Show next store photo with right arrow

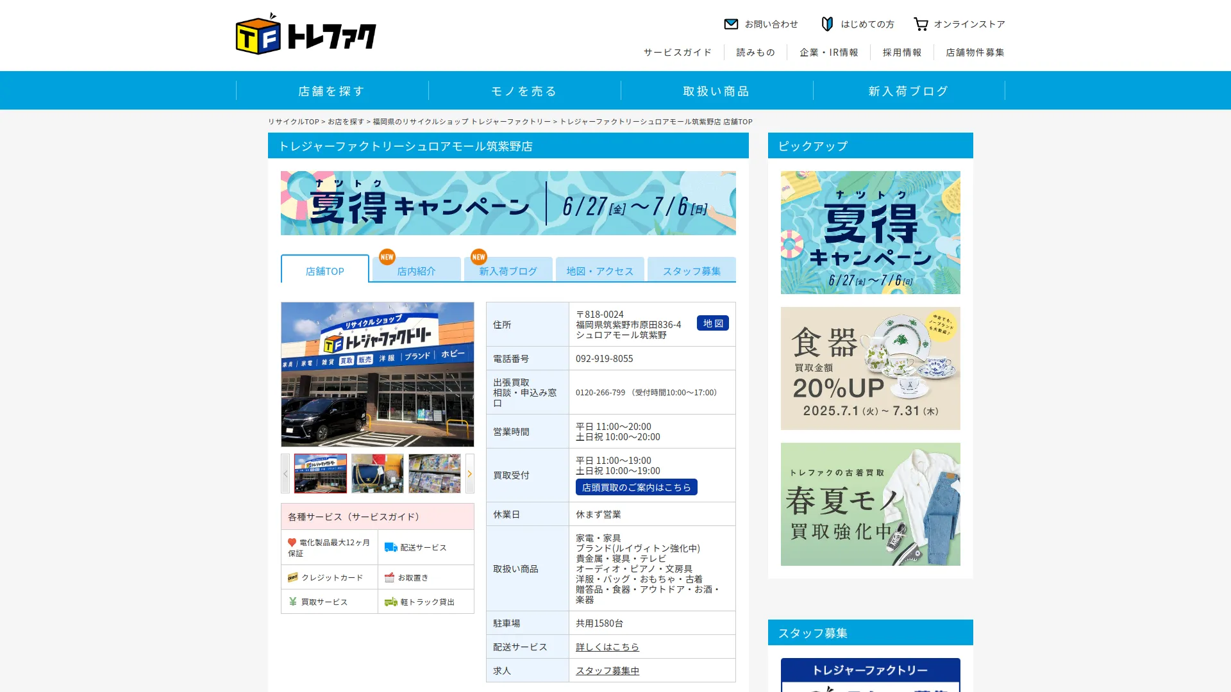[x=469, y=474]
